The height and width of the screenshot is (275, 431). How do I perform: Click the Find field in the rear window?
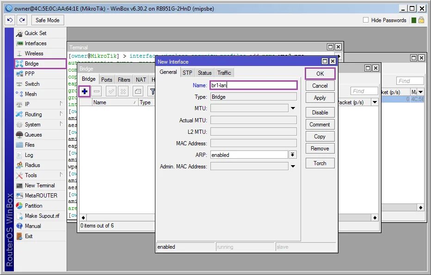(x=410, y=81)
